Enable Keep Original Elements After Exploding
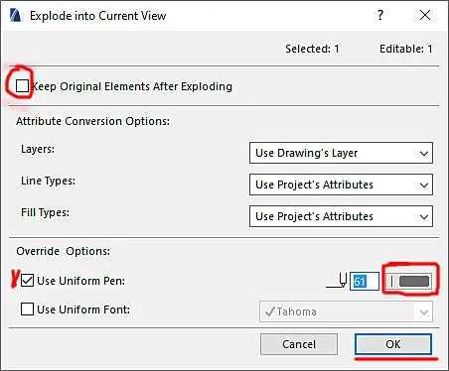The height and width of the screenshot is (371, 449). tap(22, 86)
